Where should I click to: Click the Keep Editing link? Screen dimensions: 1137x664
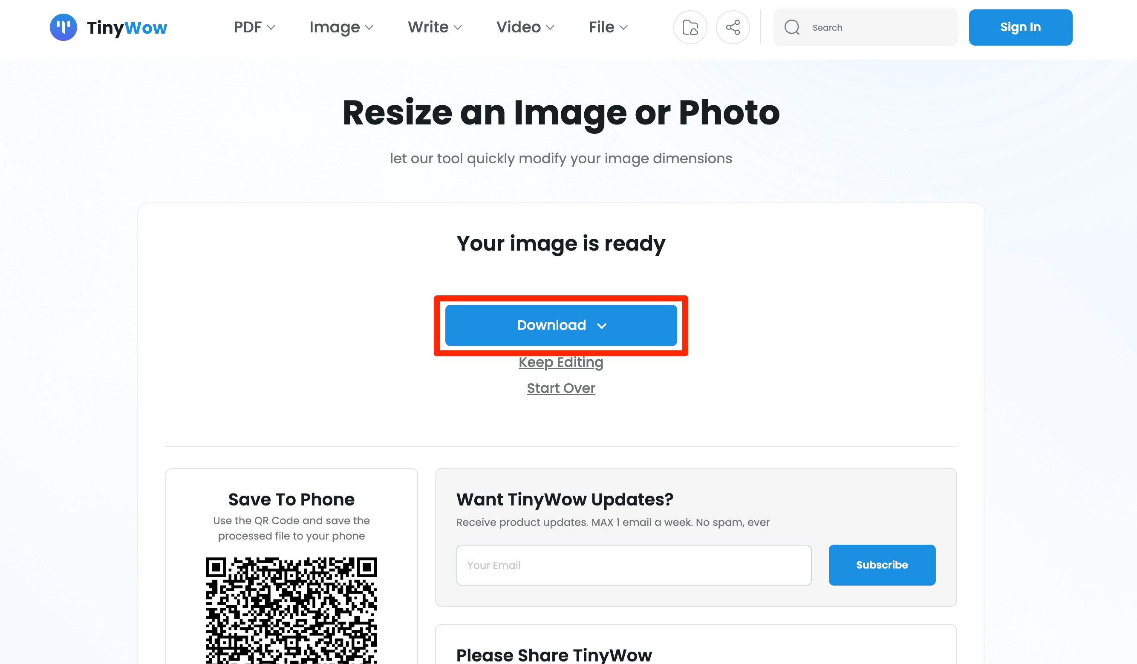(561, 362)
